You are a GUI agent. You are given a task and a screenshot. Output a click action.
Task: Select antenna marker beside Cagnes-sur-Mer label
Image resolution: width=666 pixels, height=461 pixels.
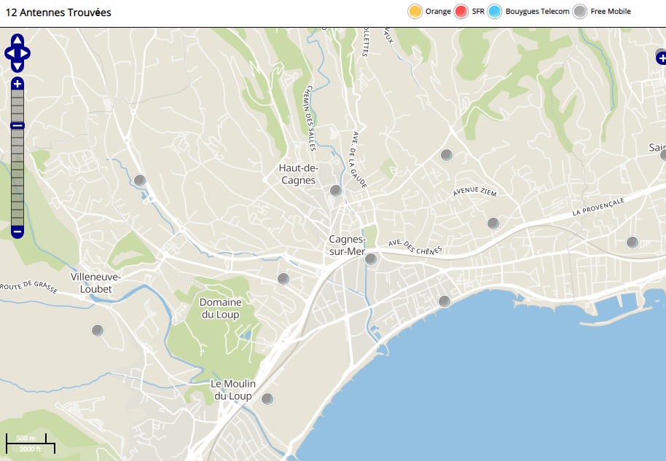coord(371,259)
